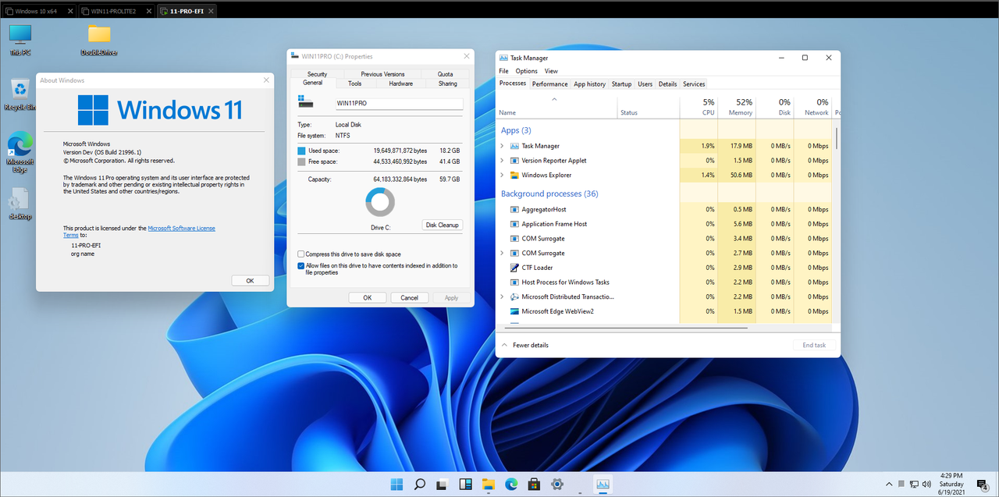Click the End task button
Screen dimensions: 999x497
click(814, 345)
